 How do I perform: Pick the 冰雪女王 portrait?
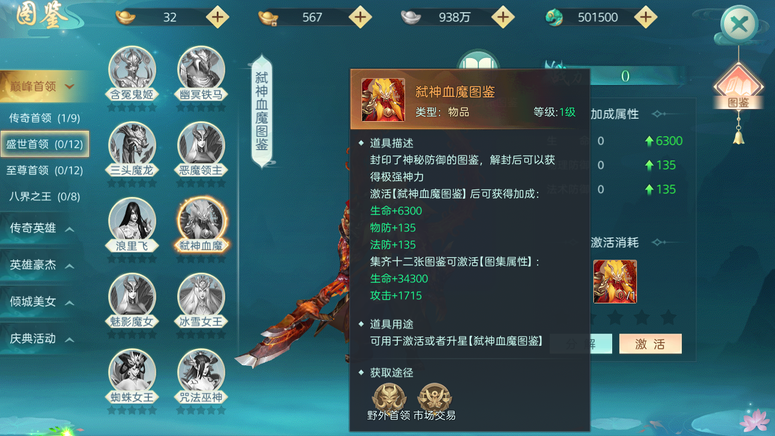201,299
